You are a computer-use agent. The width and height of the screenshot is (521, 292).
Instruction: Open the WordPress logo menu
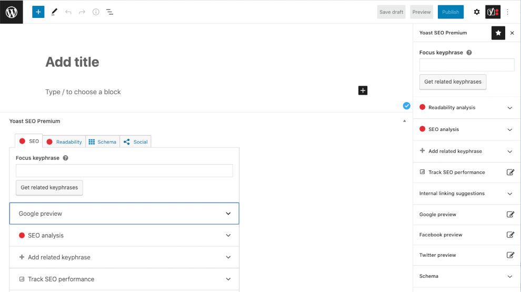(x=11, y=12)
